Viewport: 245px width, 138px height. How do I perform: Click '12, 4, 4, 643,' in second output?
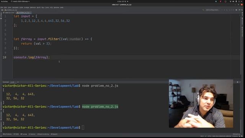20,115
